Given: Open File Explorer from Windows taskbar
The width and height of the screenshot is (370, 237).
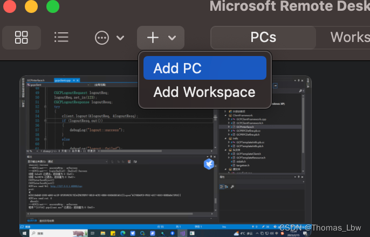Looking at the screenshot, I should 102,233.
